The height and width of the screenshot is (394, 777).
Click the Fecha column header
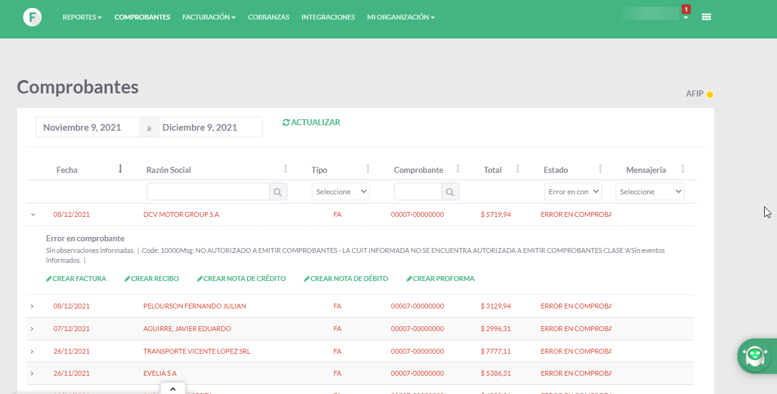click(67, 170)
